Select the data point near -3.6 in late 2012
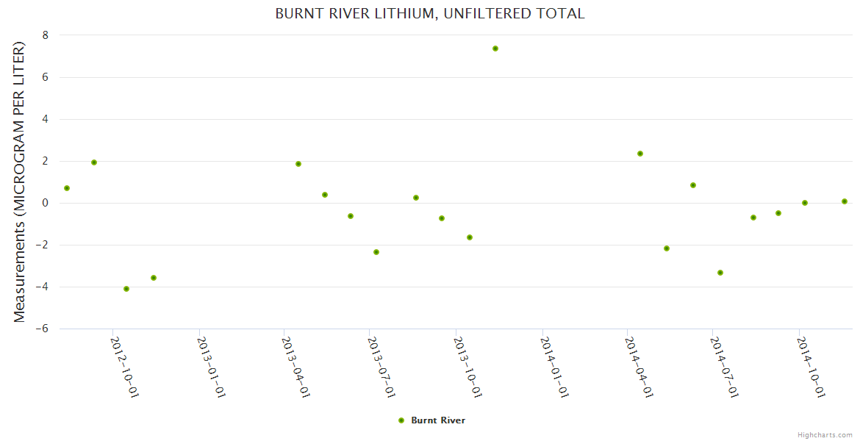 point(154,278)
